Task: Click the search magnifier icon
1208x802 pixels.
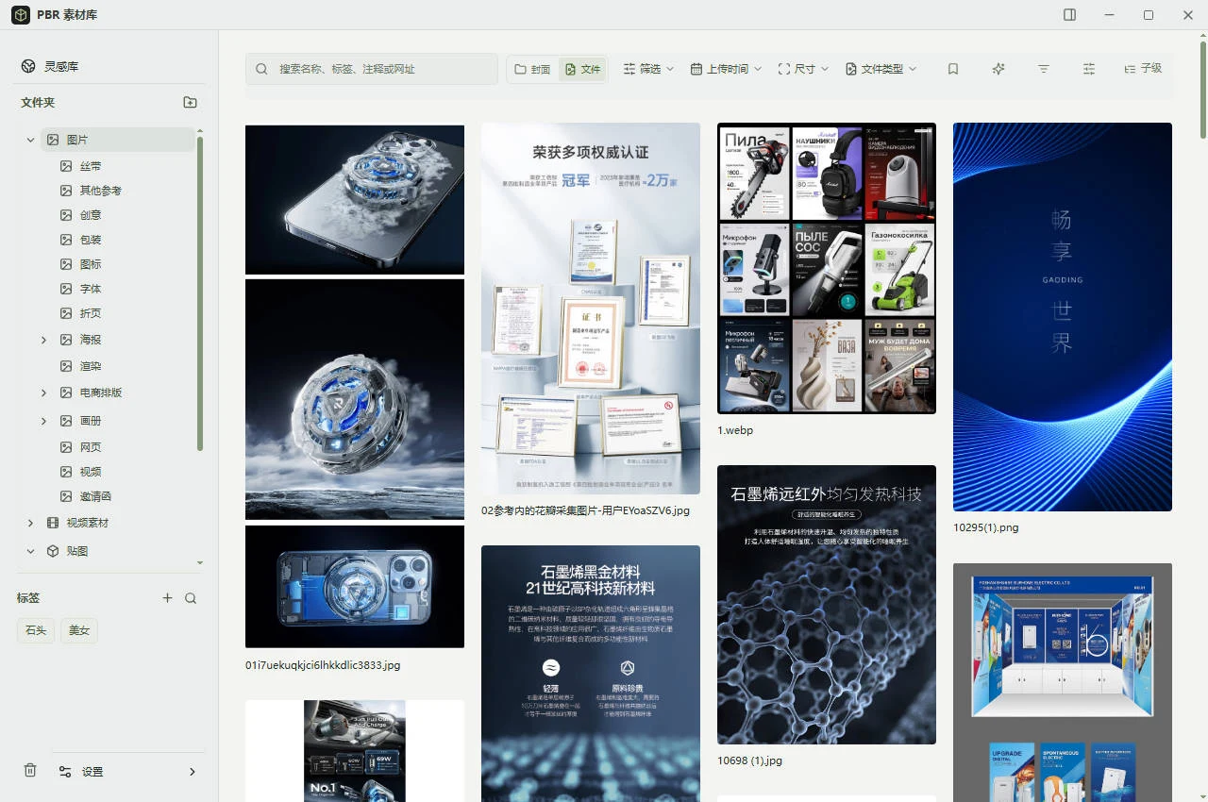Action: coord(261,69)
